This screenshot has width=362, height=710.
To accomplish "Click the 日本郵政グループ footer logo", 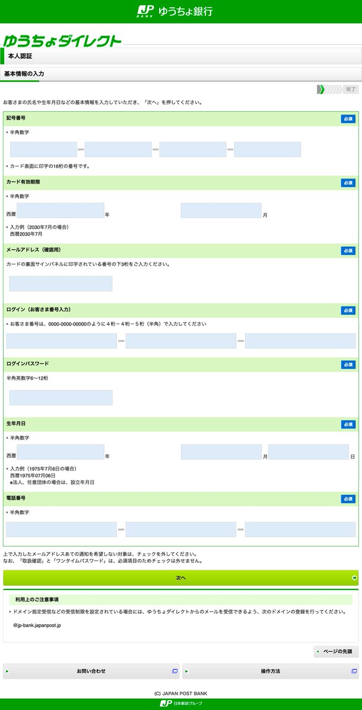I will (x=181, y=703).
